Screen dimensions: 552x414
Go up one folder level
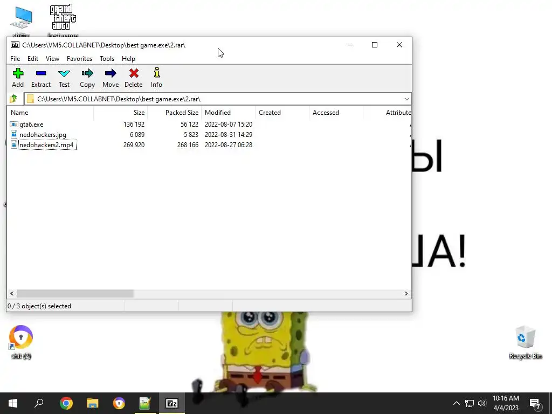click(x=13, y=99)
